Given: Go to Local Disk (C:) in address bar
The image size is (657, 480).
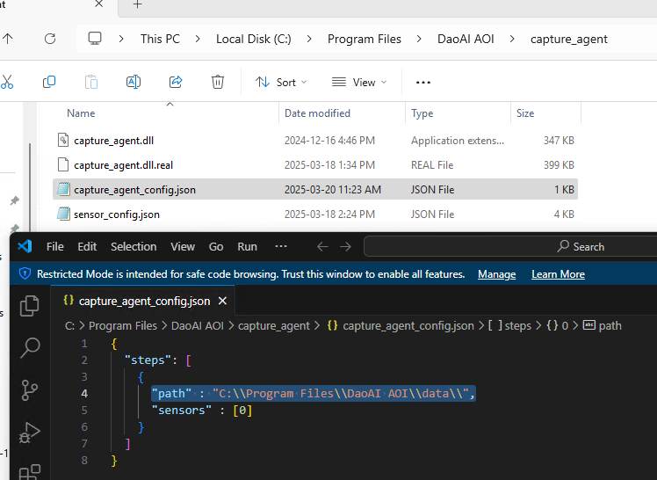Looking at the screenshot, I should (254, 39).
